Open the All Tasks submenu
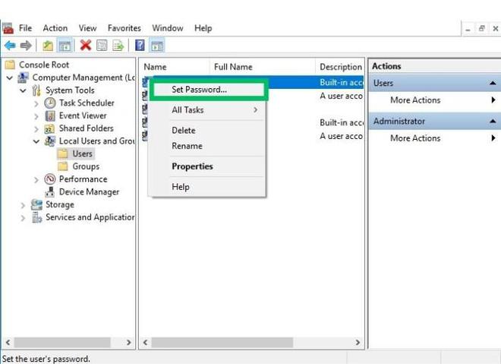This screenshot has height=364, width=501. coord(209,110)
